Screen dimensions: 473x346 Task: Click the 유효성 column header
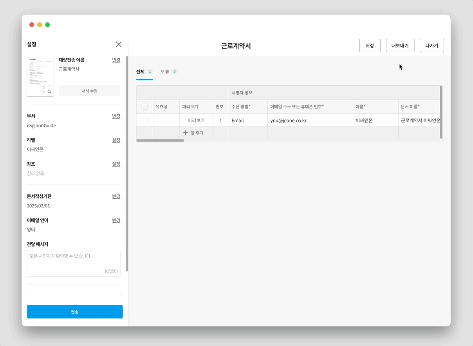(x=166, y=106)
